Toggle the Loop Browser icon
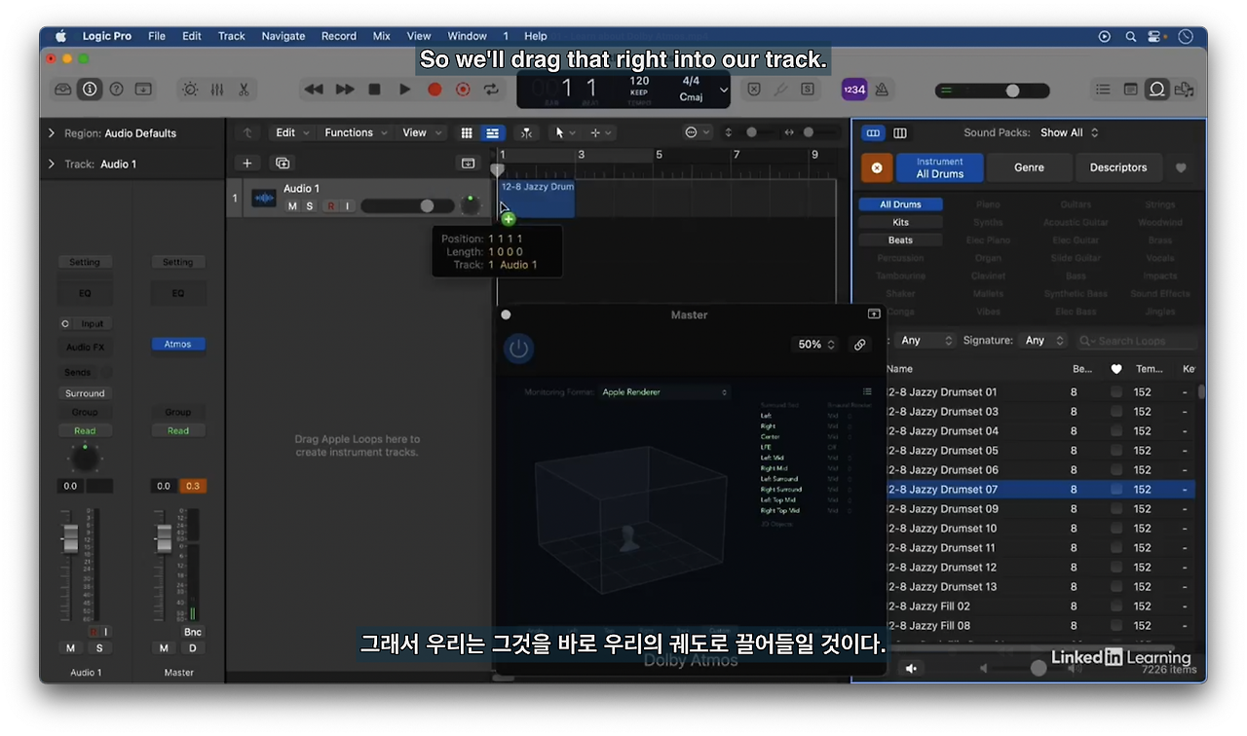This screenshot has width=1247, height=736. tap(1156, 90)
